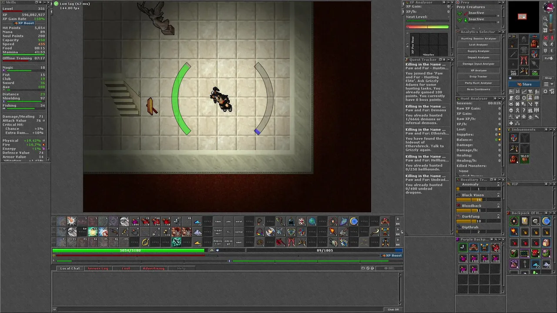Toggle the red crossed-swords attack mode
The height and width of the screenshot is (313, 557).
[546, 37]
